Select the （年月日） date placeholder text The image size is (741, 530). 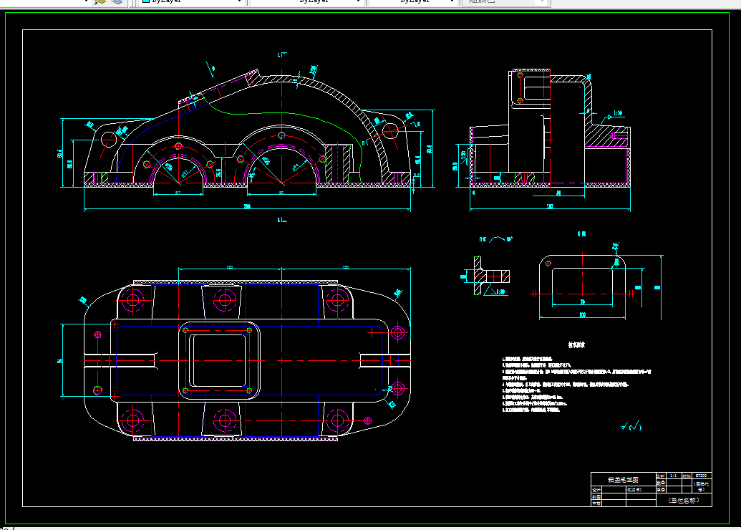pos(634,490)
